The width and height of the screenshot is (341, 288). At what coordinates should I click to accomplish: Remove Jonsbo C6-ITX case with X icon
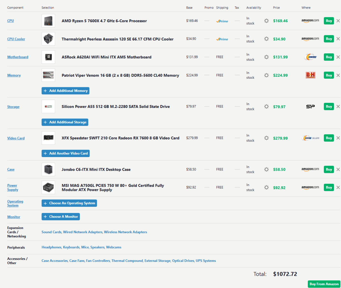[338, 170]
